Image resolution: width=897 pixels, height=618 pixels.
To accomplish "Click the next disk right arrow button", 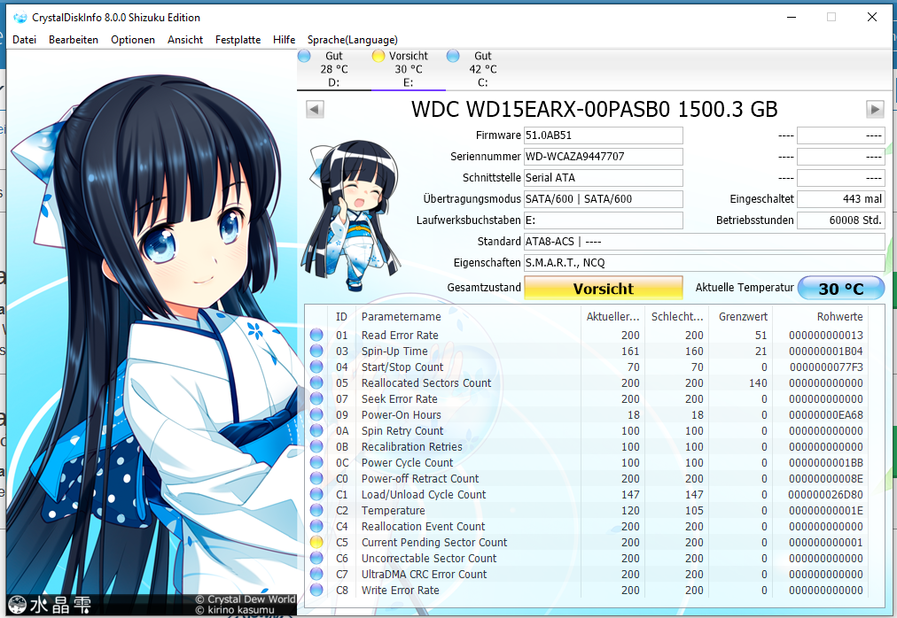I will click(x=875, y=109).
